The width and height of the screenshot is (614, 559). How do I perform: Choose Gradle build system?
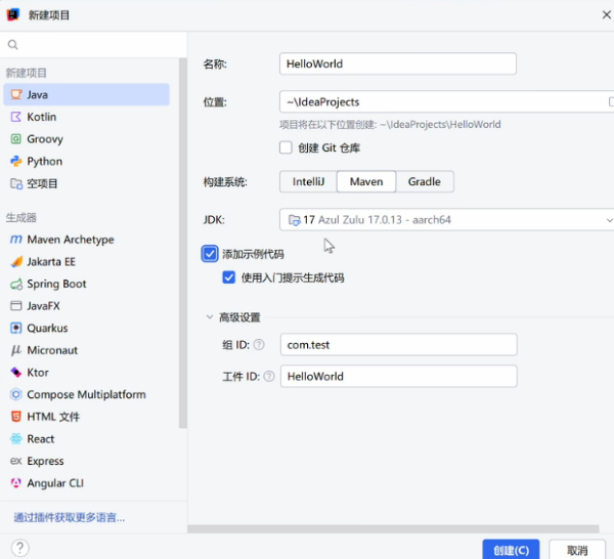click(424, 182)
